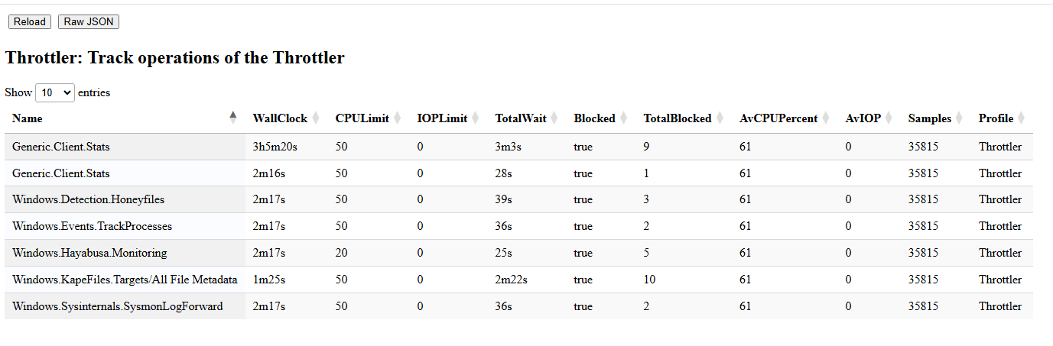Open the Raw JSON view
The height and width of the screenshot is (346, 1053).
pos(89,21)
